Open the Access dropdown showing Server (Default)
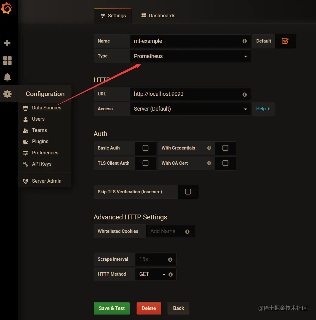The image size is (316, 320). [x=190, y=109]
